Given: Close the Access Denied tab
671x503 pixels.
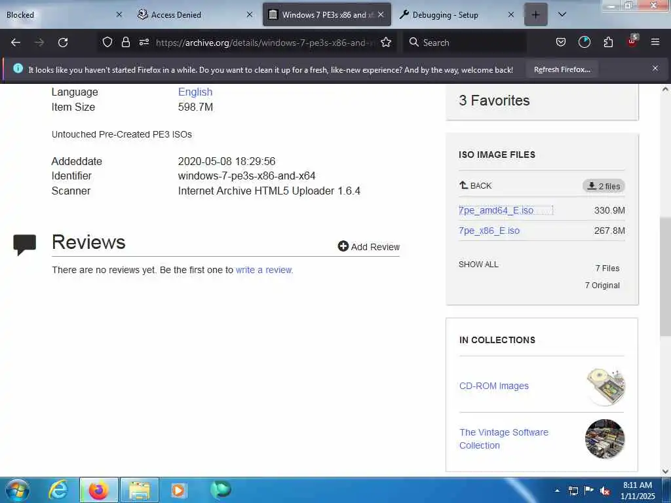Looking at the screenshot, I should [250, 14].
